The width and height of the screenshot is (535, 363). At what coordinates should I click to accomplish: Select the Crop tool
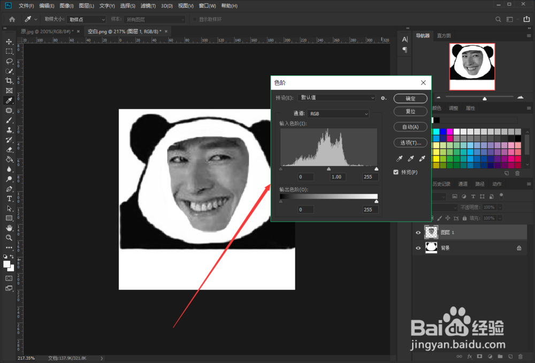9,81
